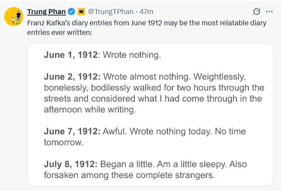Click the word 'tomorrow.' in the image
This screenshot has width=281, height=191.
64,143
